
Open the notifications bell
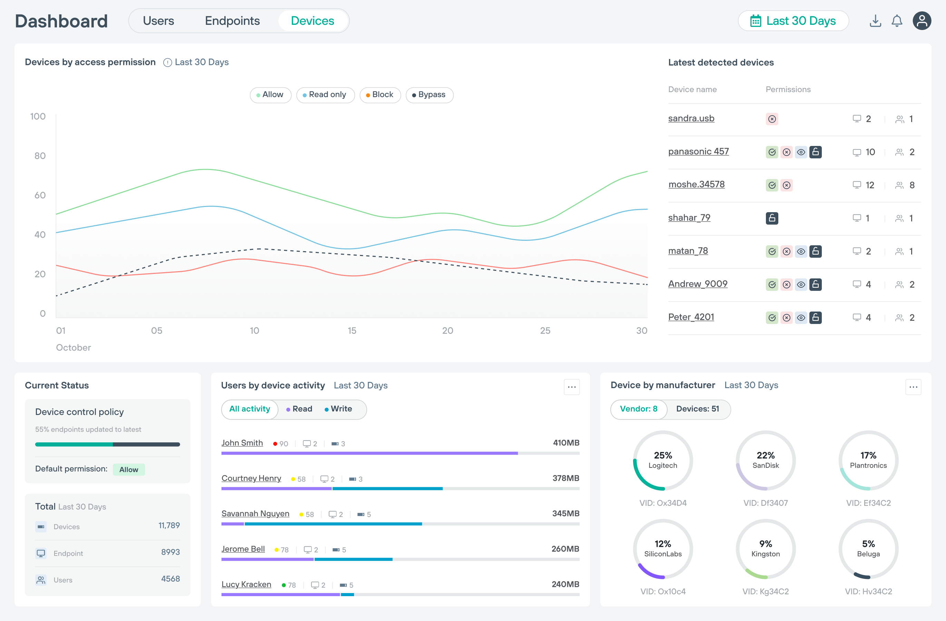pos(897,21)
